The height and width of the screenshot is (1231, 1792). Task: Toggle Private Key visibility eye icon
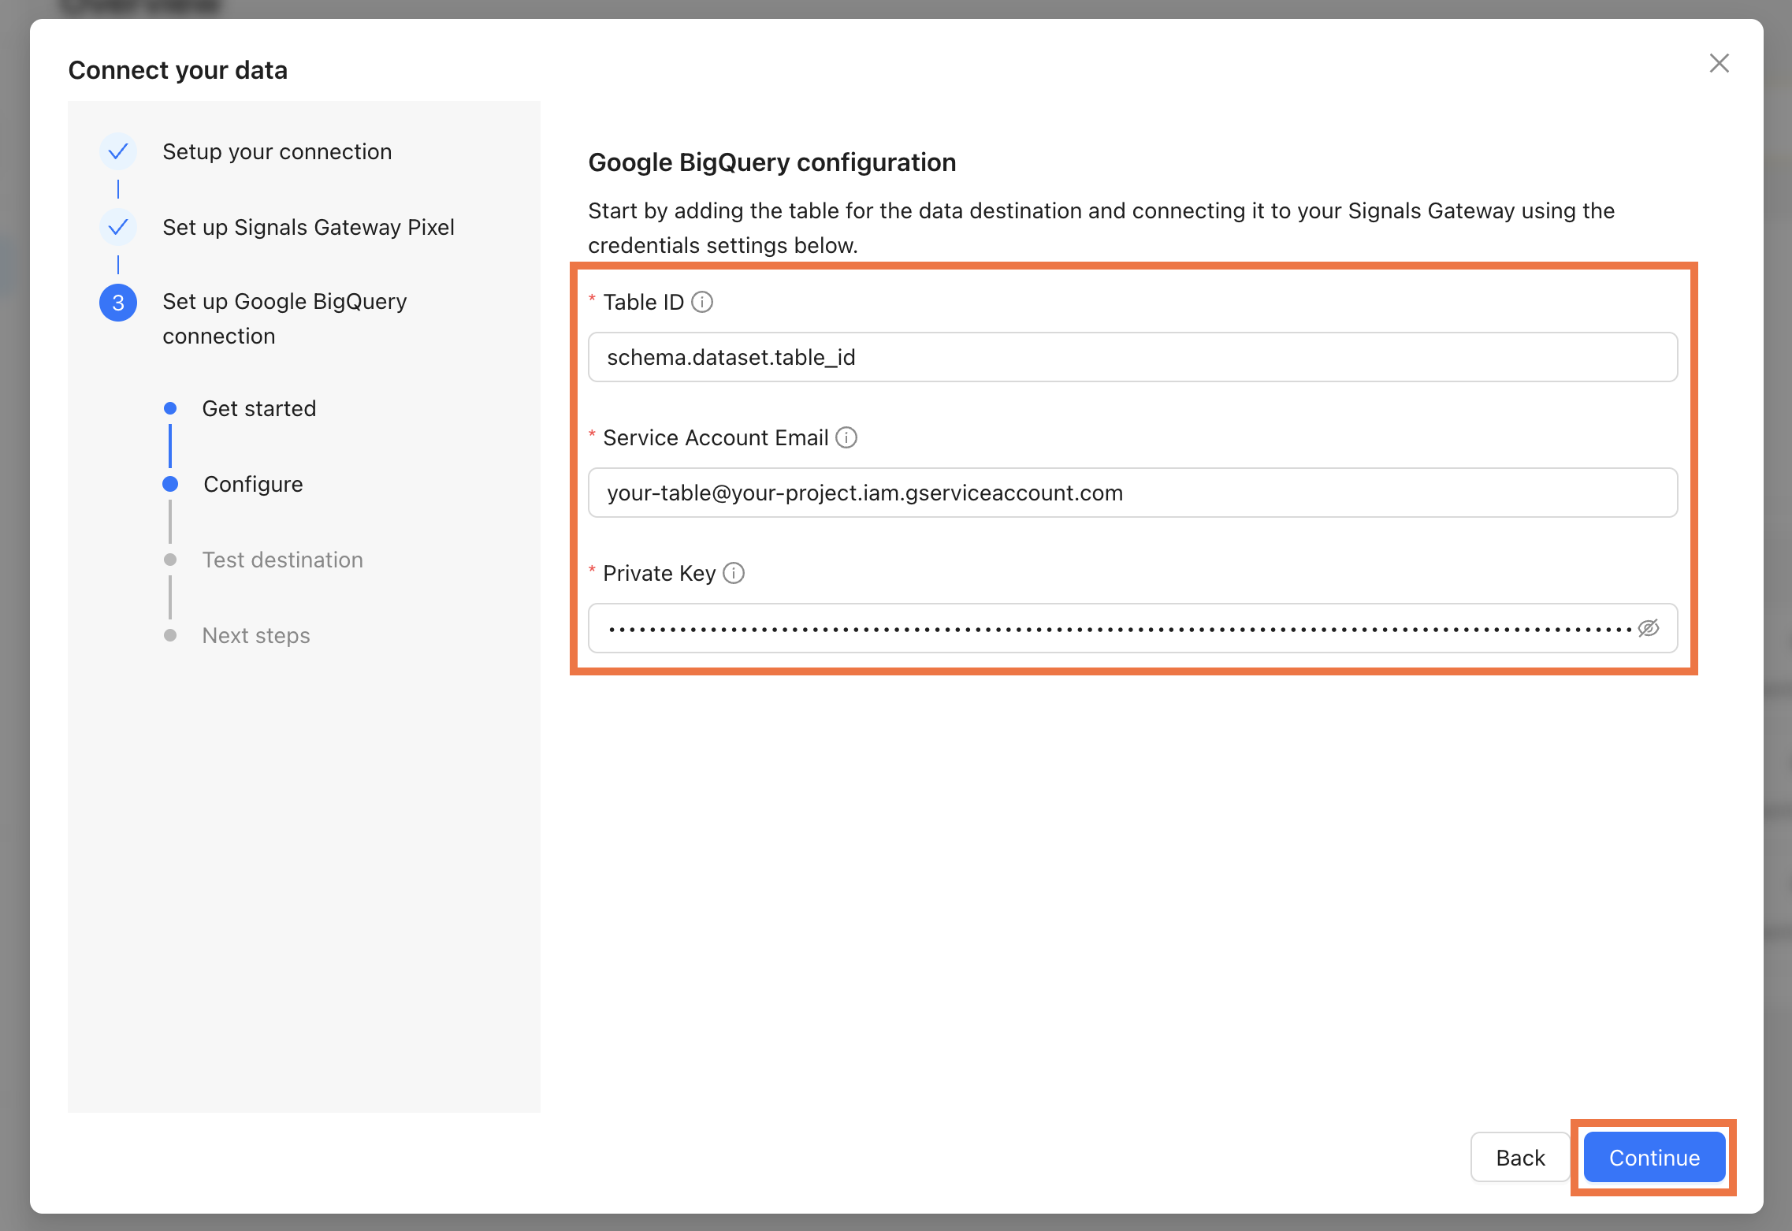click(1648, 629)
